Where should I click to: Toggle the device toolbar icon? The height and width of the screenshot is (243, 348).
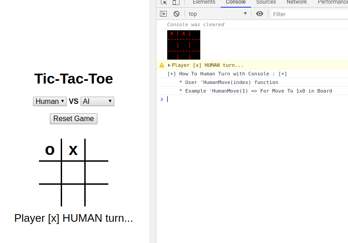176,2
